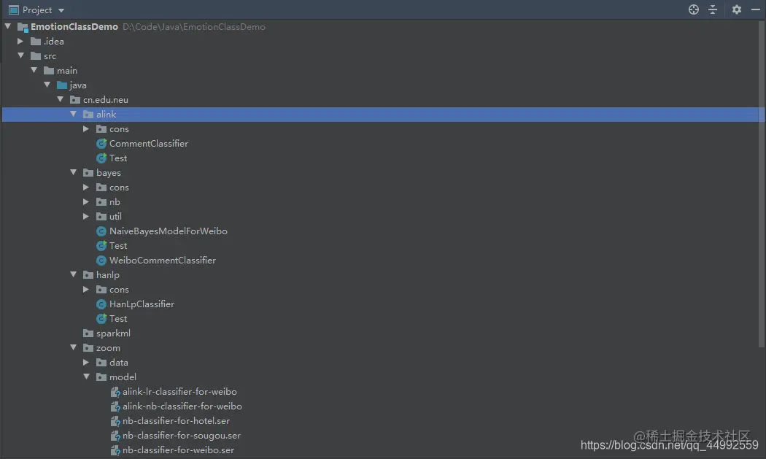
Task: Click the WeiboCommentClassifier class icon
Action: coord(101,260)
